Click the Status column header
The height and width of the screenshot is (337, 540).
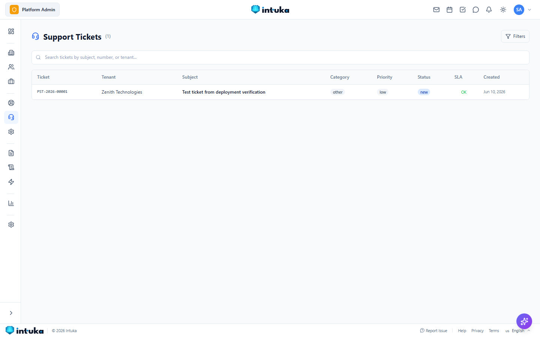(x=424, y=77)
